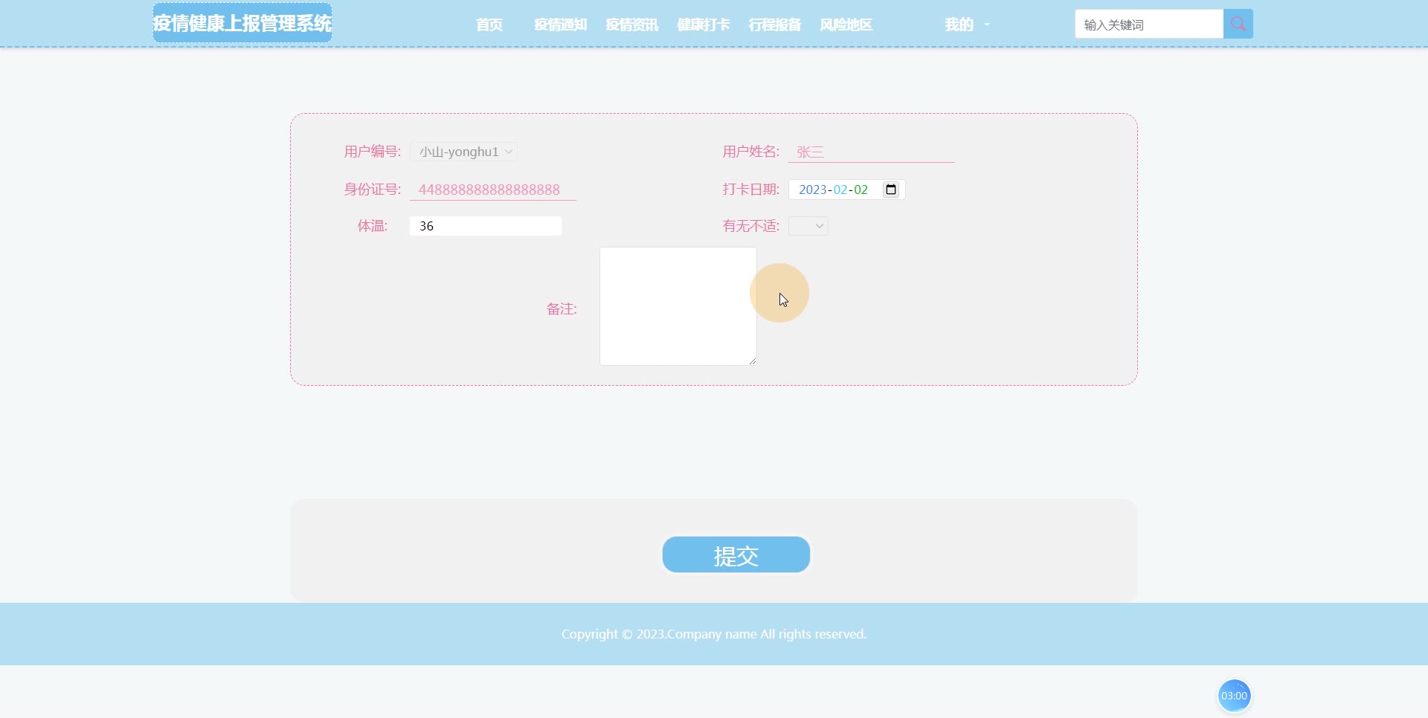
Task: Click the 用户姓名 input field
Action: tap(872, 152)
